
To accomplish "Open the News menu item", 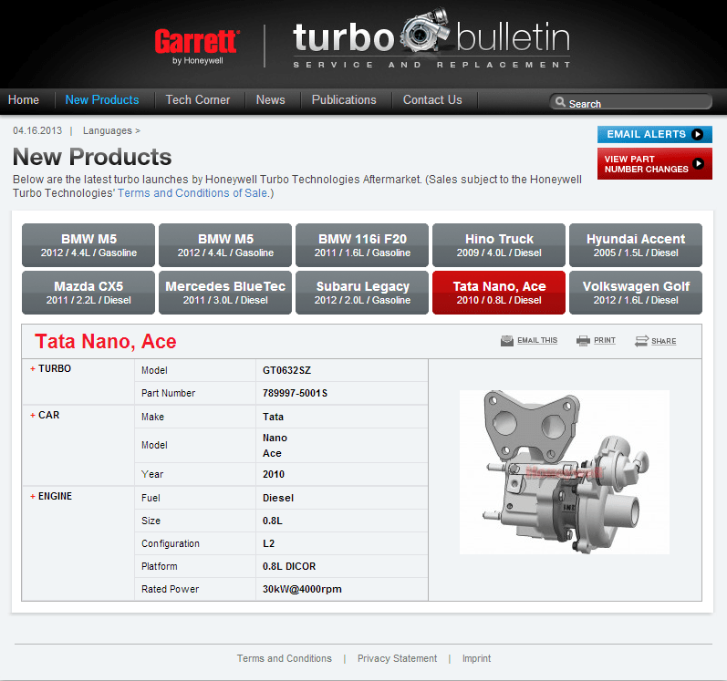I will pos(271,100).
